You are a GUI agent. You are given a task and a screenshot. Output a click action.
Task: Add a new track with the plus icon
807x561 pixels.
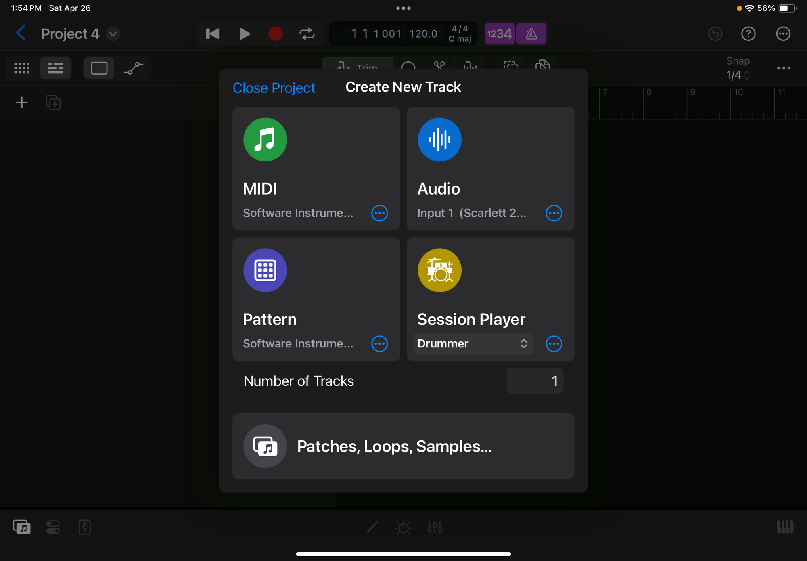pos(22,103)
